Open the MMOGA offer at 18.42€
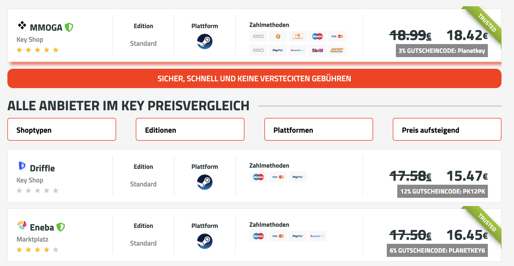Image resolution: width=514 pixels, height=266 pixels. pos(467,36)
